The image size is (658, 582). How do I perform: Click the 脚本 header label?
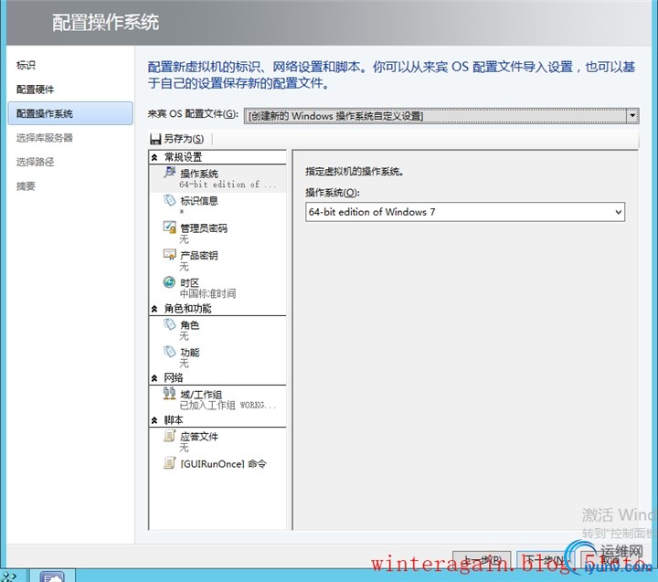coord(174,420)
